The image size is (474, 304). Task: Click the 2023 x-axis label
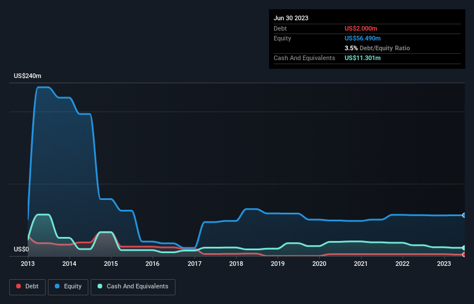(444, 264)
